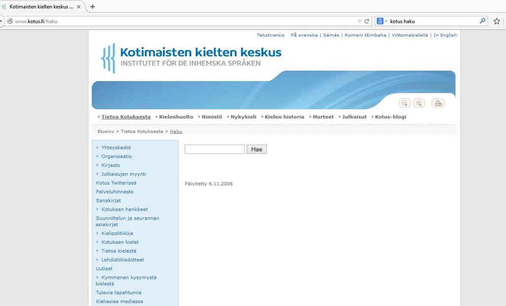Open Kotus Twitterissä link
The height and width of the screenshot is (306, 506).
[x=116, y=183]
